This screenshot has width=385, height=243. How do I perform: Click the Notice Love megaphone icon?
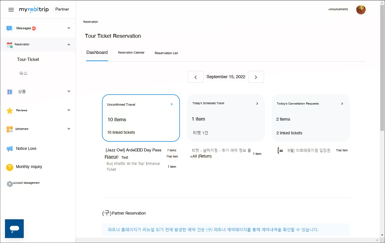10,149
